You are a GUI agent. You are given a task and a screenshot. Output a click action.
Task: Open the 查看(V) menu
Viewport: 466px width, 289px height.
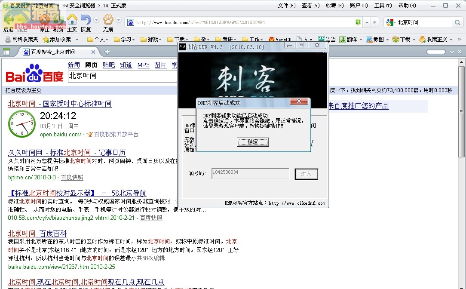pyautogui.click(x=310, y=5)
